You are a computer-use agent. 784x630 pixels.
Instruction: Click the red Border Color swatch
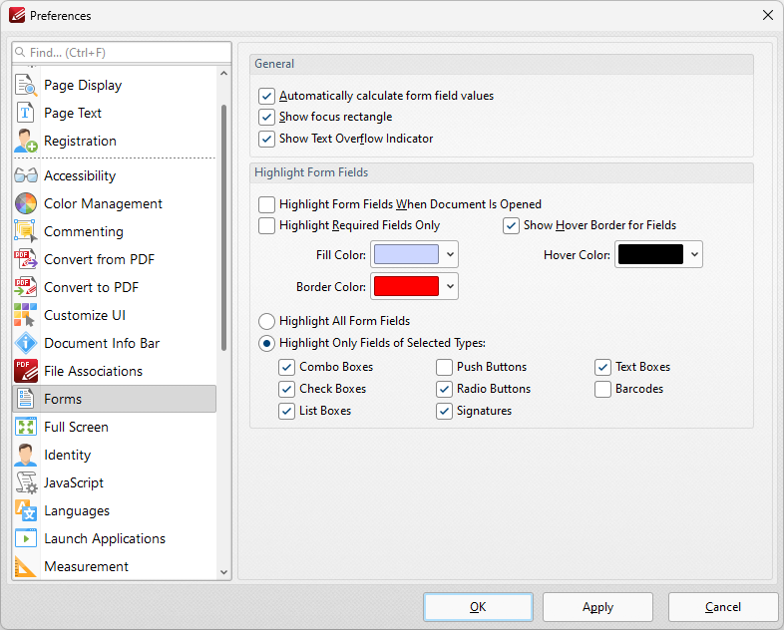click(x=407, y=286)
